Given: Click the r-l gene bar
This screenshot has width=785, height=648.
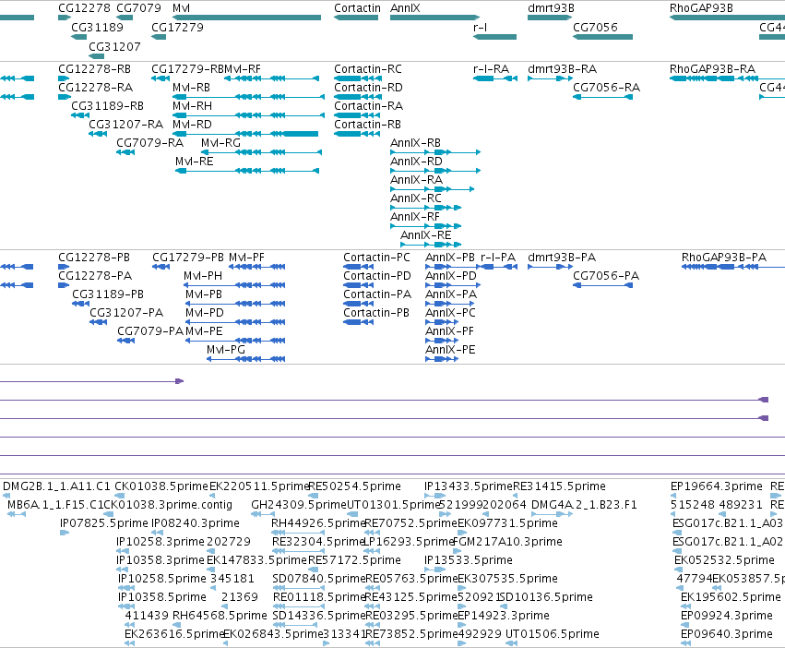Looking at the screenshot, I should pyautogui.click(x=494, y=37).
